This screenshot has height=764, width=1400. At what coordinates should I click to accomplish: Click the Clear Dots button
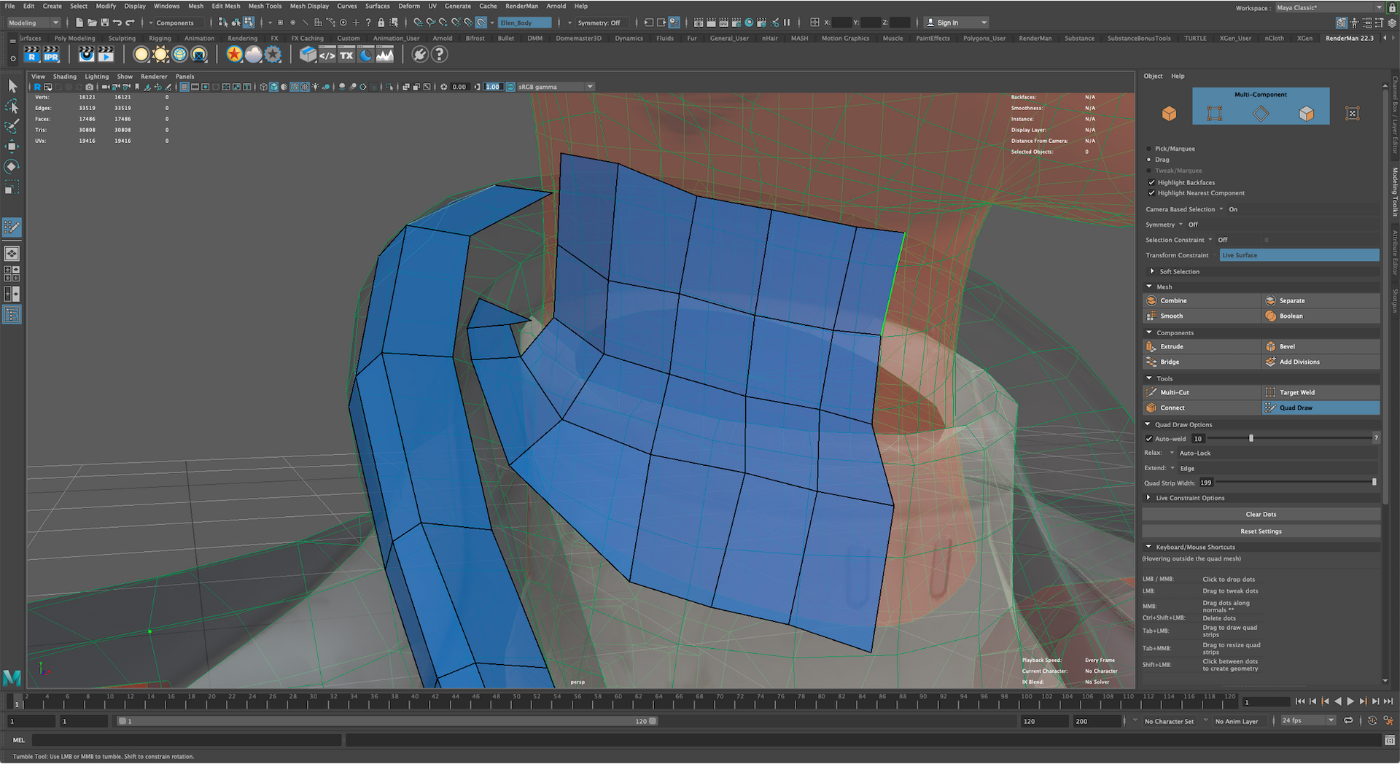pos(1261,514)
